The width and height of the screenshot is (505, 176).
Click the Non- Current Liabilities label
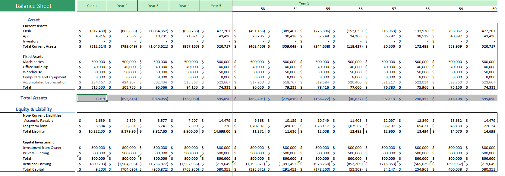pyautogui.click(x=42, y=115)
